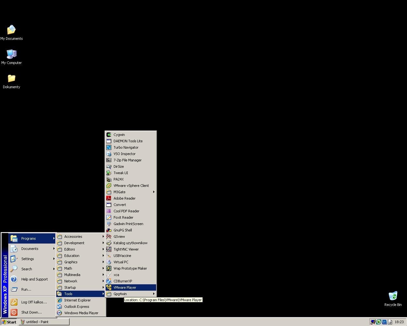Click the CDBurnerXP icon in menu

tap(109, 281)
